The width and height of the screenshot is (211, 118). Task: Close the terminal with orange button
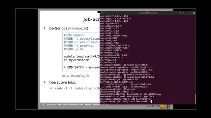[x=194, y=13]
